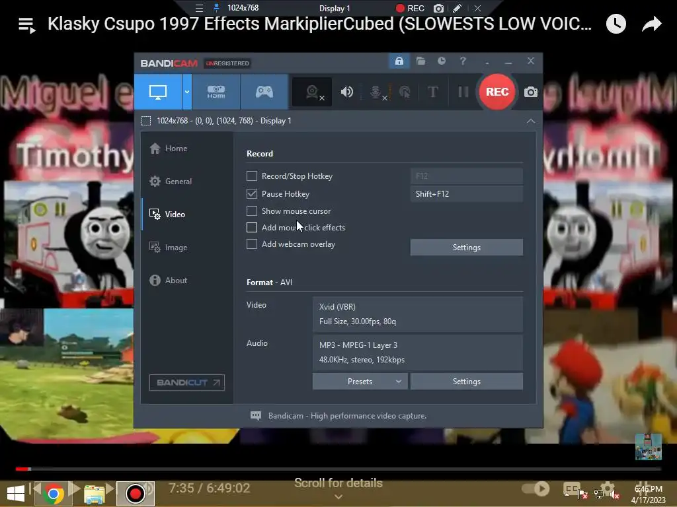
Task: Toggle mouse click effect cursor icon
Action: tap(405, 92)
